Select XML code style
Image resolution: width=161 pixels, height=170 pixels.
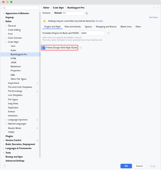tap(13, 75)
